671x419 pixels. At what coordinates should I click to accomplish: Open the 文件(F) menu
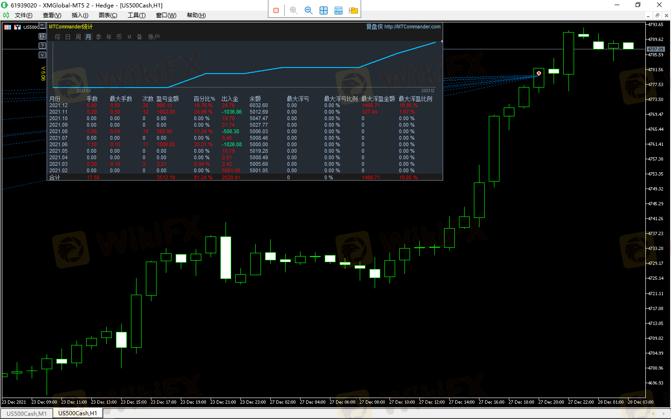[x=23, y=15]
